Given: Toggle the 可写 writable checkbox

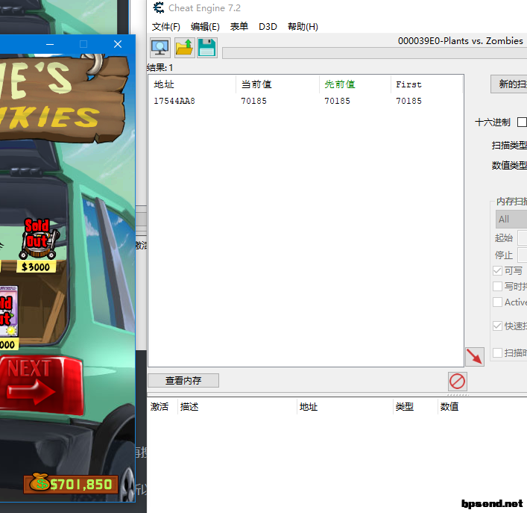Looking at the screenshot, I should pos(497,270).
